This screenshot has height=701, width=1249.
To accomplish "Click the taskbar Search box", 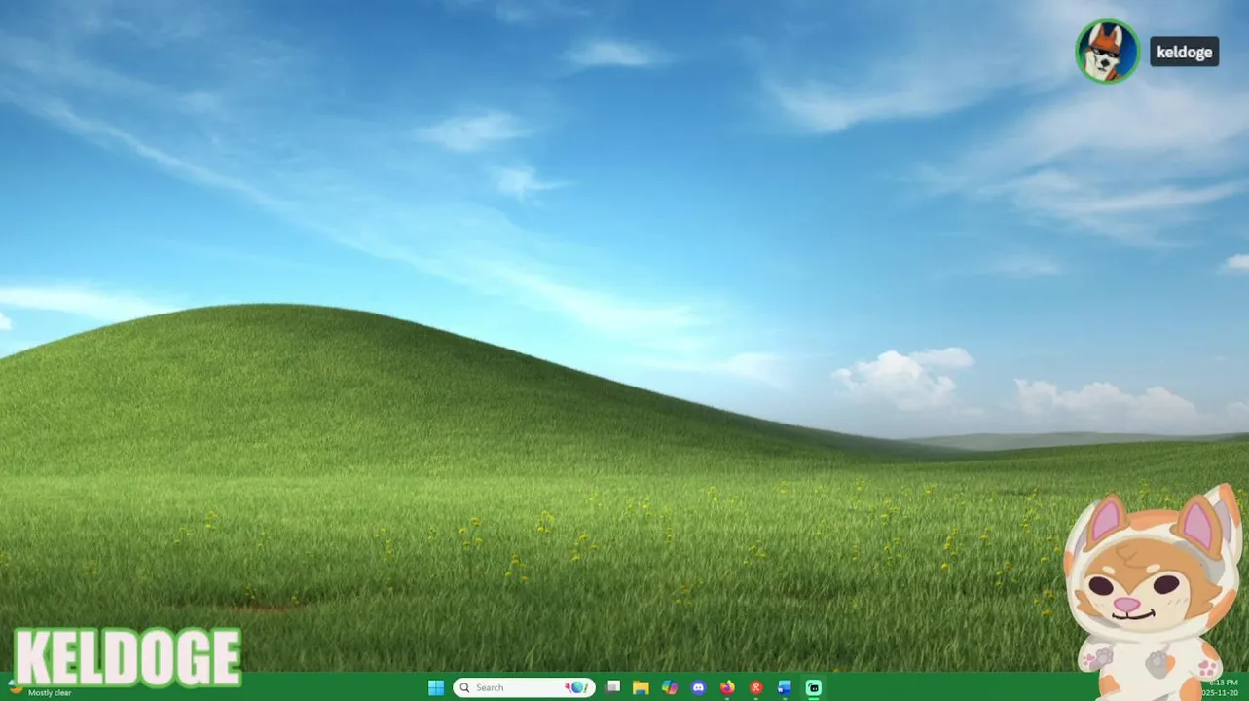I will click(524, 687).
